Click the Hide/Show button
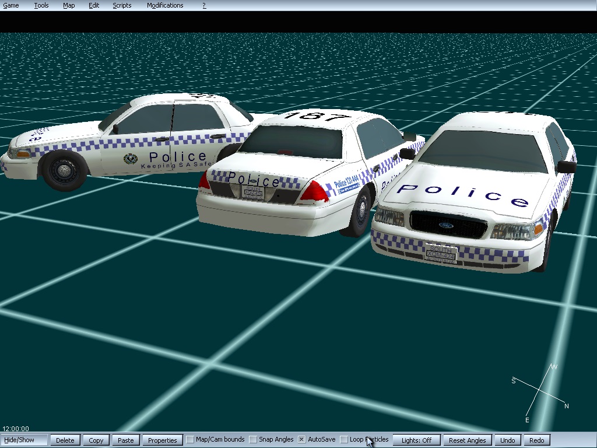This screenshot has width=597, height=448. 24,440
